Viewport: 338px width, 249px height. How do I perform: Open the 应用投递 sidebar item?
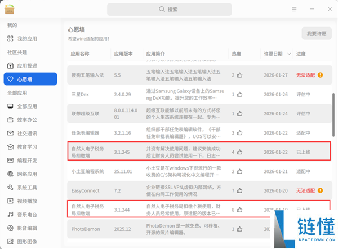[x=30, y=65]
